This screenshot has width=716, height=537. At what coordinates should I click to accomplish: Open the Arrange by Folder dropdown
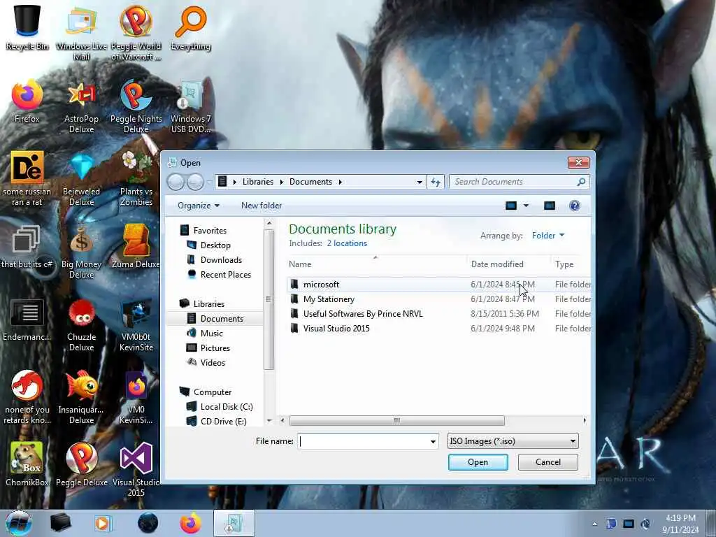tap(548, 236)
